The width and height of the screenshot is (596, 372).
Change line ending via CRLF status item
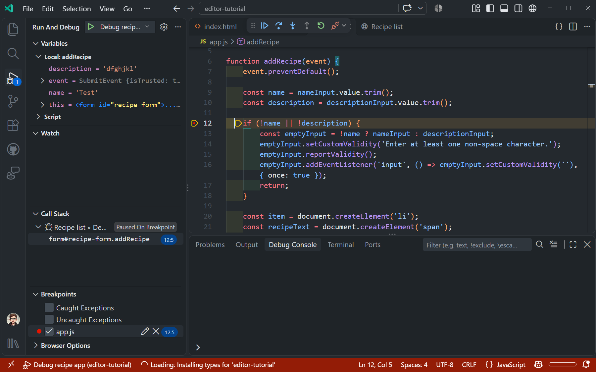[469, 365]
